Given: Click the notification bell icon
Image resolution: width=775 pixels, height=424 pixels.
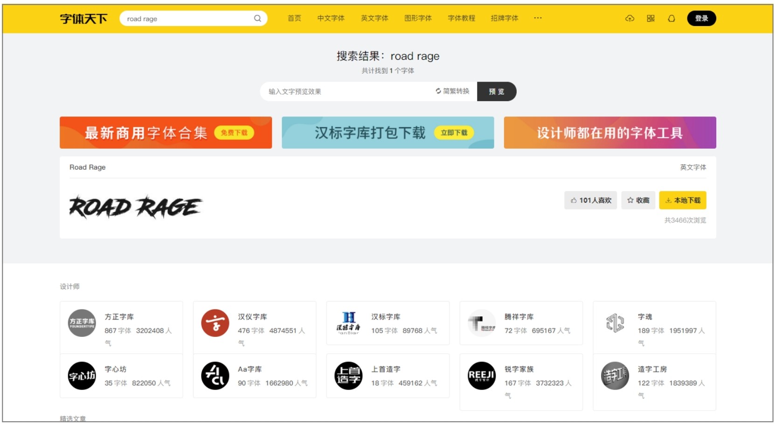Looking at the screenshot, I should pos(671,19).
